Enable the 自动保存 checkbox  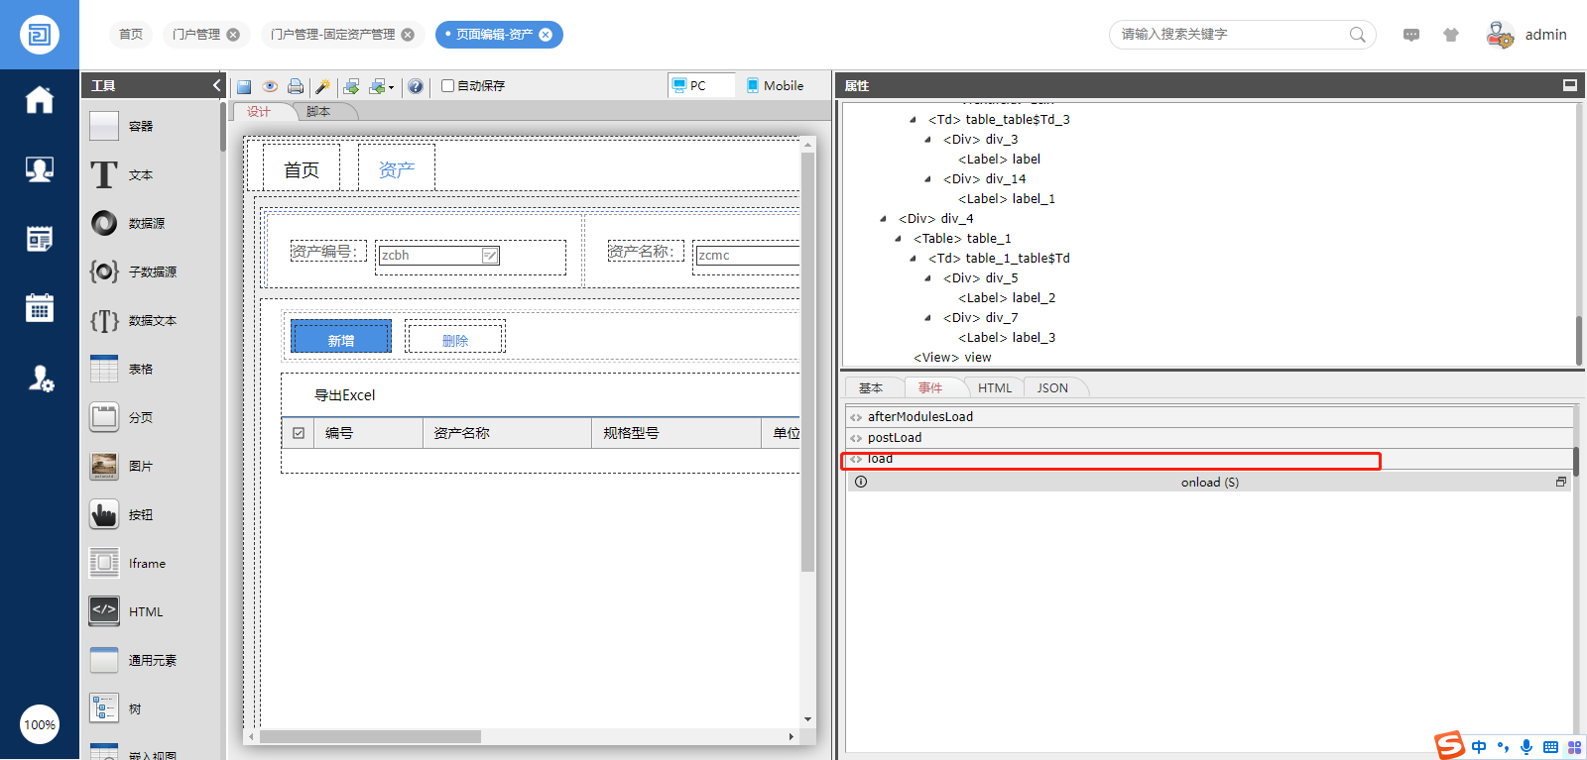click(448, 86)
